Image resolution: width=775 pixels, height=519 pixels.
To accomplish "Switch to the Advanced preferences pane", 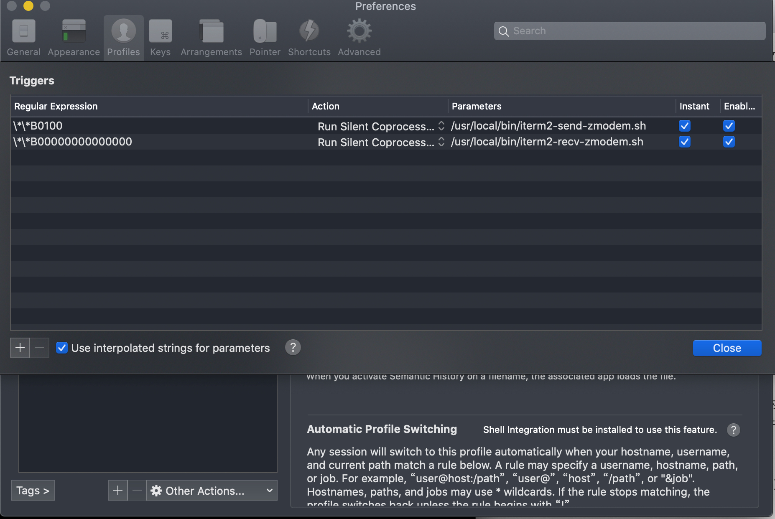I will [359, 38].
